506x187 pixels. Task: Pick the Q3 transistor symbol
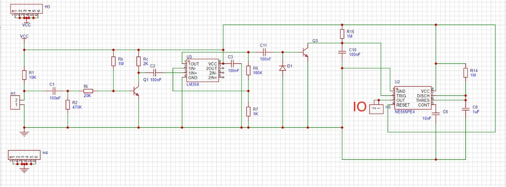click(x=305, y=52)
